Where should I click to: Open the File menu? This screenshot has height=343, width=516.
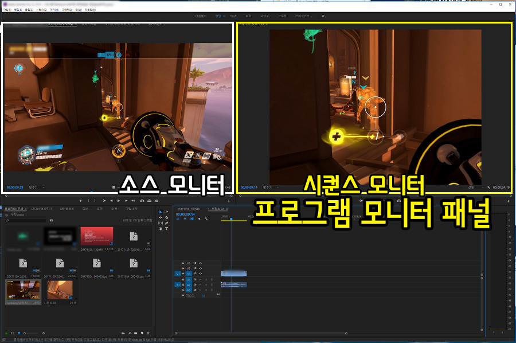coord(7,10)
